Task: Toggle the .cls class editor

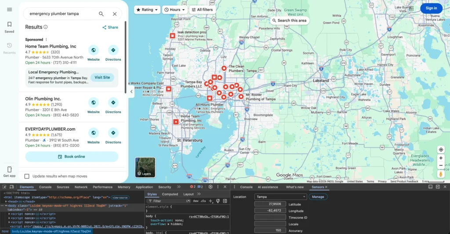Action: pos(203,201)
